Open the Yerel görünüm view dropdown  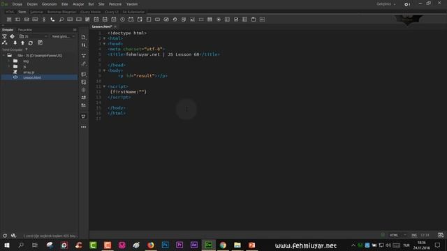63,36
